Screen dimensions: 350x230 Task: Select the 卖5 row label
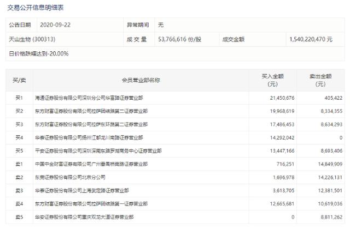coord(19,217)
